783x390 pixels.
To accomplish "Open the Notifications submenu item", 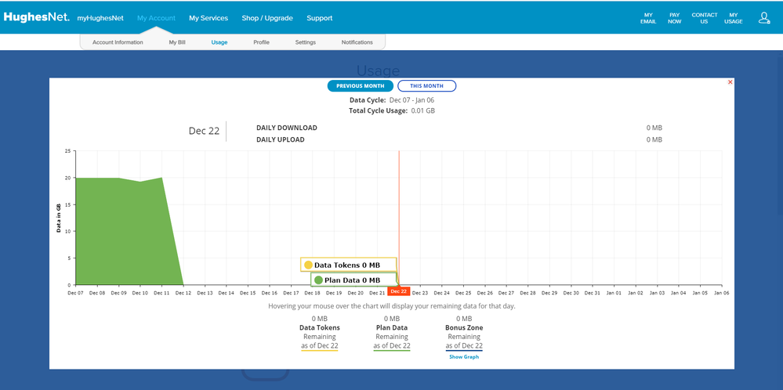I will [x=357, y=42].
